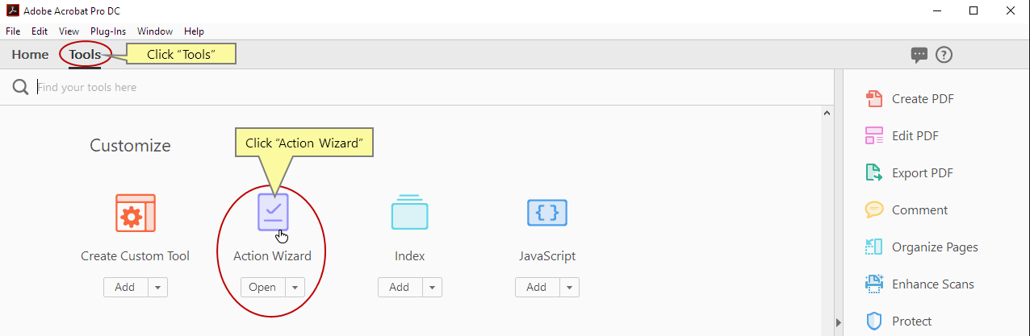This screenshot has height=336, width=1030.
Task: Select Enhance Scans tool shortcut
Action: (932, 284)
